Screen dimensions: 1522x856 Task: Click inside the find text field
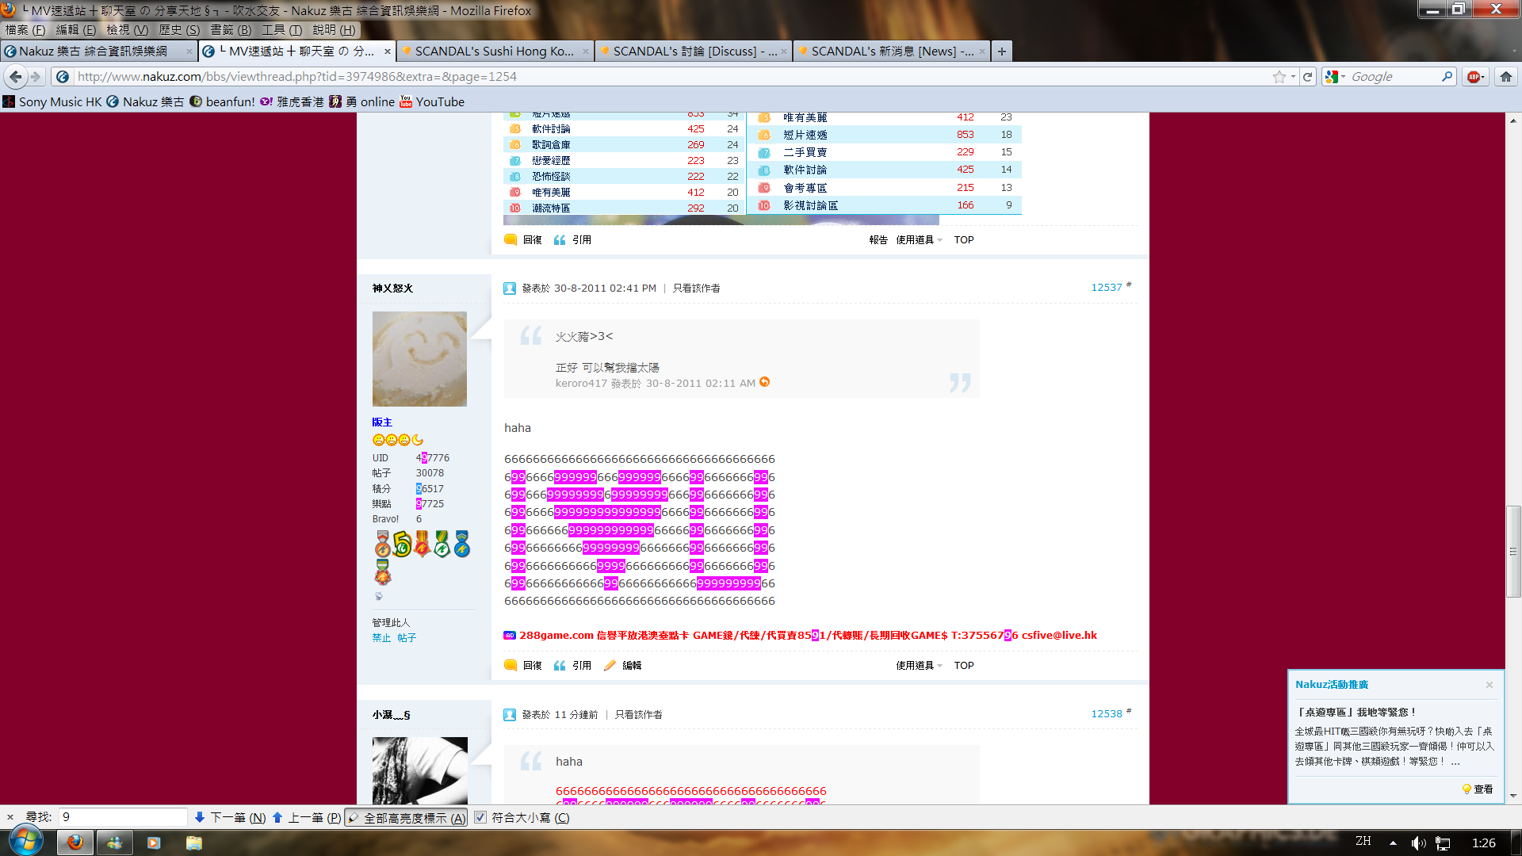(123, 817)
